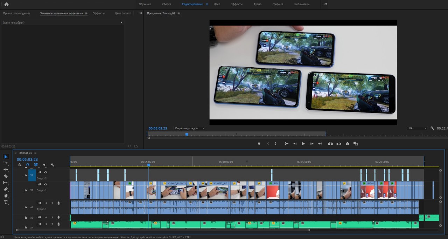Switch to Аудио workspace
This screenshot has height=239, width=448.
pyautogui.click(x=257, y=4)
